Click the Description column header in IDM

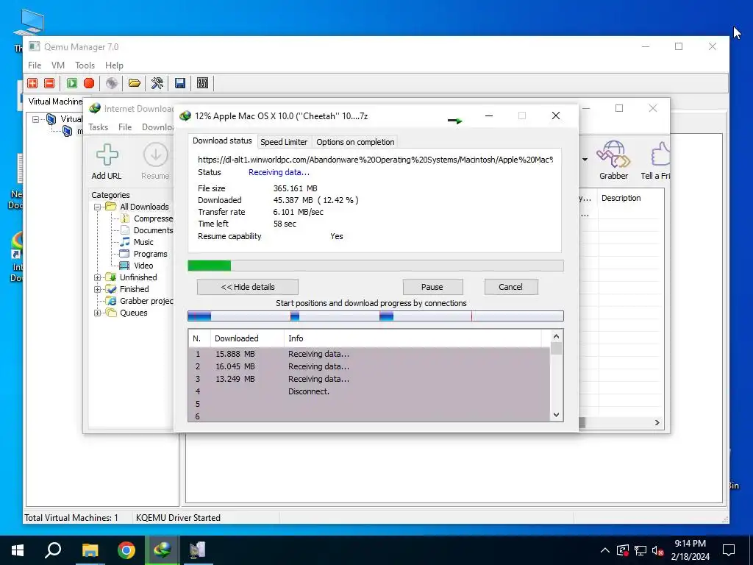629,199
